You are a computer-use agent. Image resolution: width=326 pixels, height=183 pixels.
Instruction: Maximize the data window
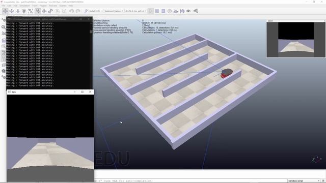point(83,92)
